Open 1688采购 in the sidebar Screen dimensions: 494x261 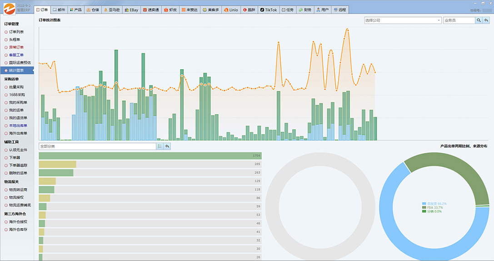17,95
